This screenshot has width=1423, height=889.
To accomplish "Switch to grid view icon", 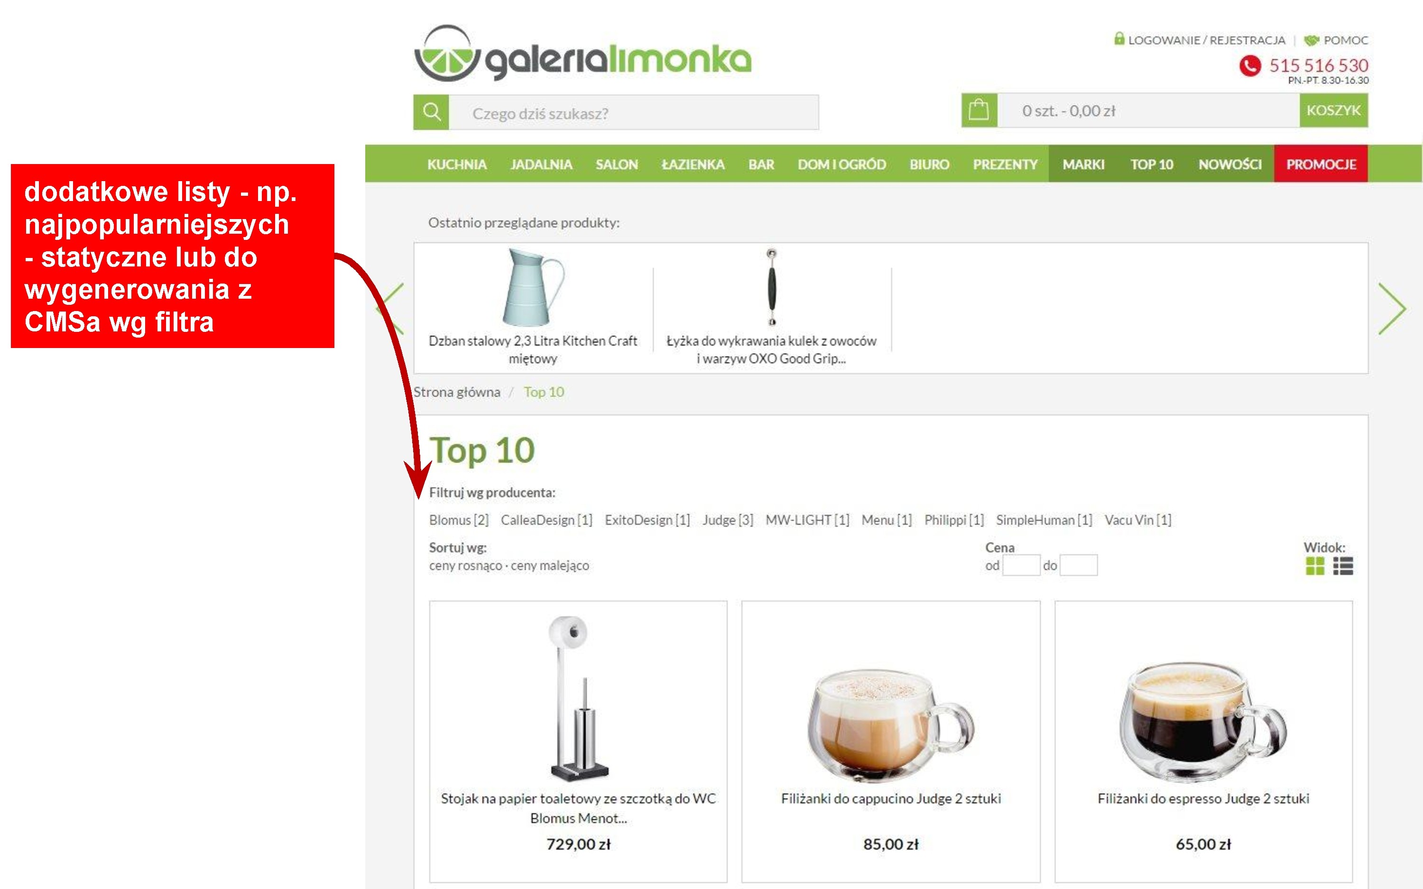I will coord(1315,566).
